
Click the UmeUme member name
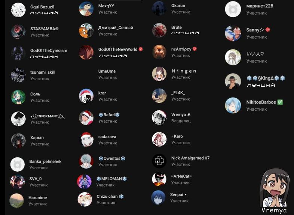(107, 71)
